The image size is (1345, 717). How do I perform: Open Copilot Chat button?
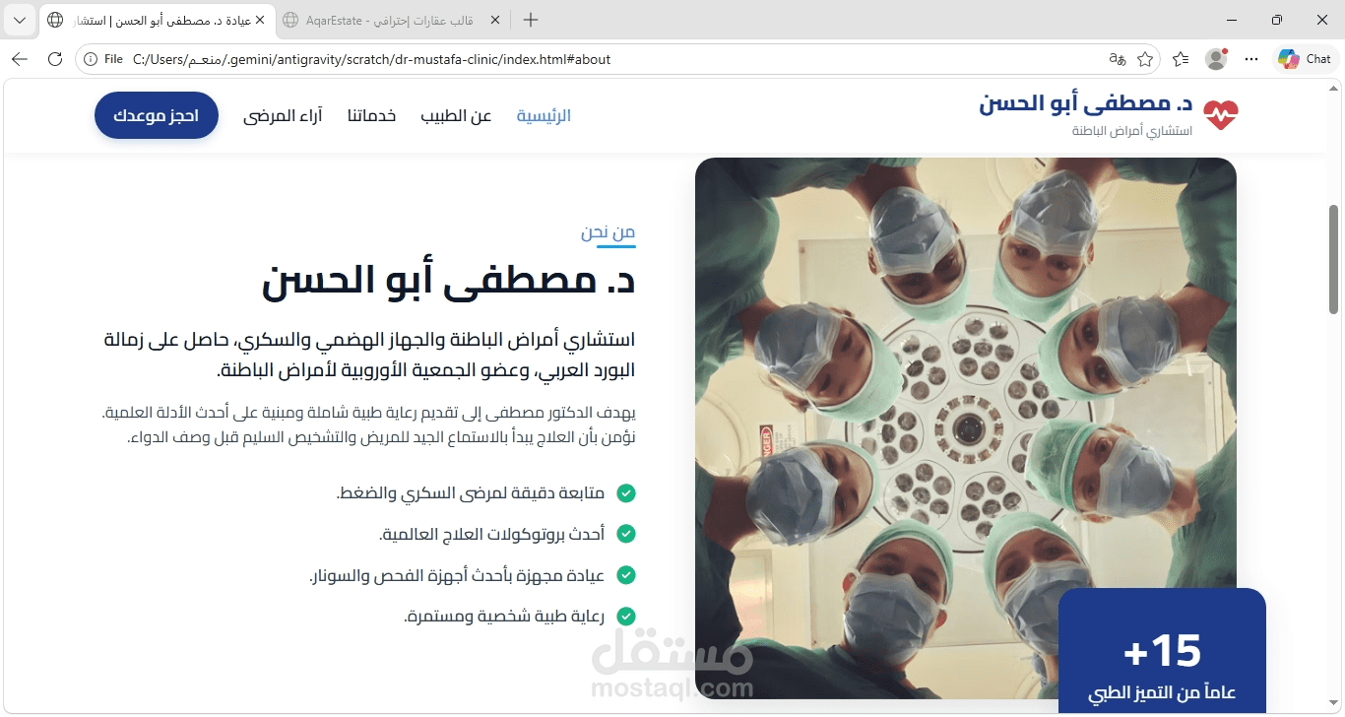click(1305, 59)
